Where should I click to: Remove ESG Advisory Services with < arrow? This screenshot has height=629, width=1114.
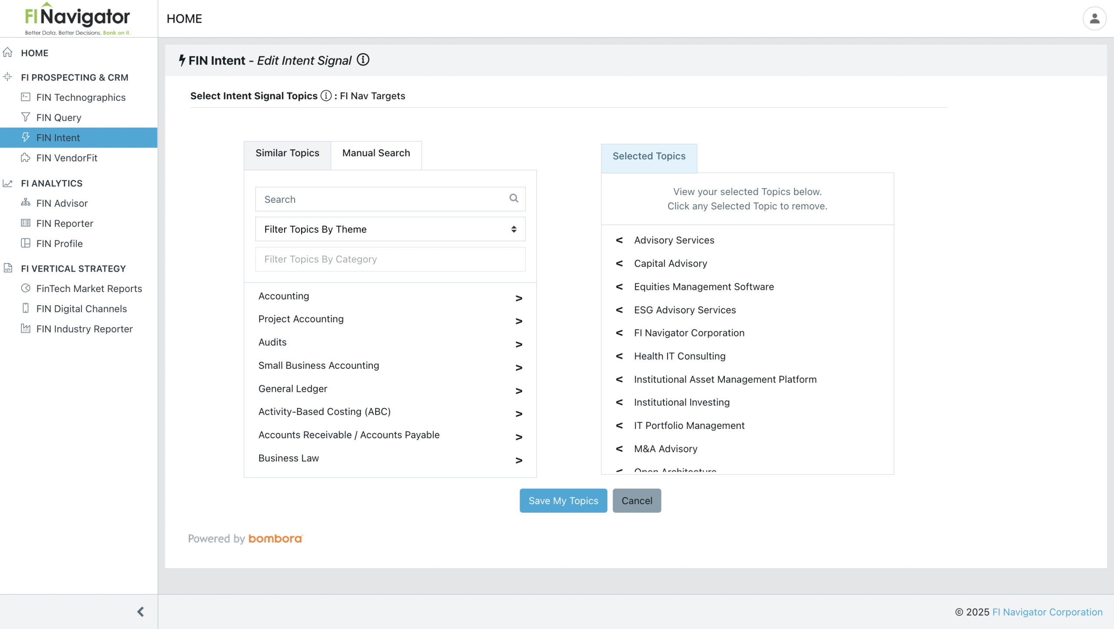(619, 310)
